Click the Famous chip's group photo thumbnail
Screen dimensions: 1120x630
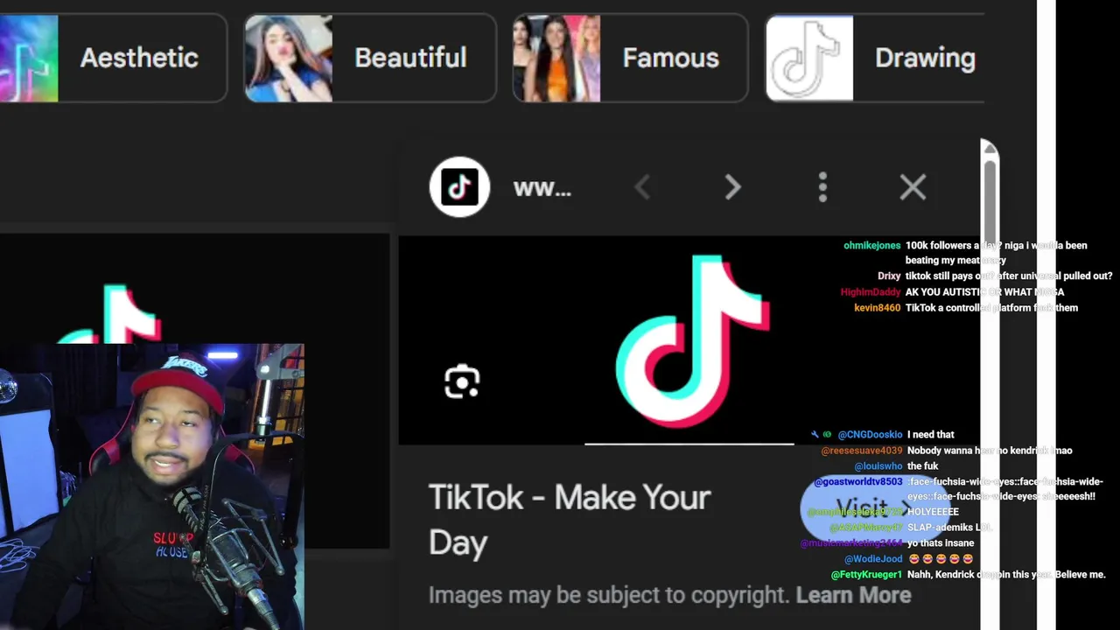pos(556,59)
